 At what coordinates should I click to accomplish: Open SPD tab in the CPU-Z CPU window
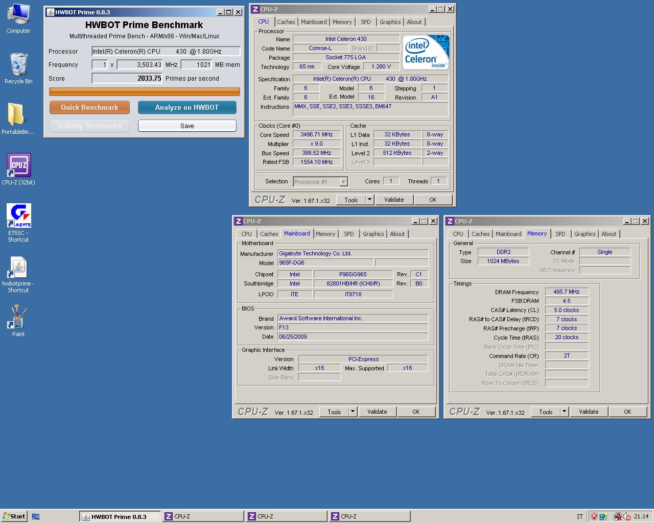(366, 22)
